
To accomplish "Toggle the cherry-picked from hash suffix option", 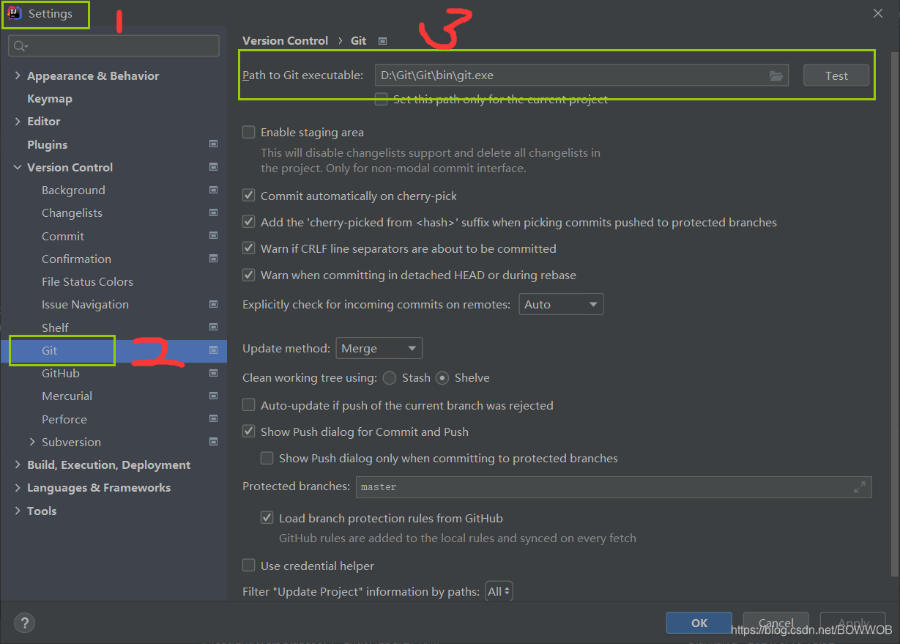I will [249, 222].
